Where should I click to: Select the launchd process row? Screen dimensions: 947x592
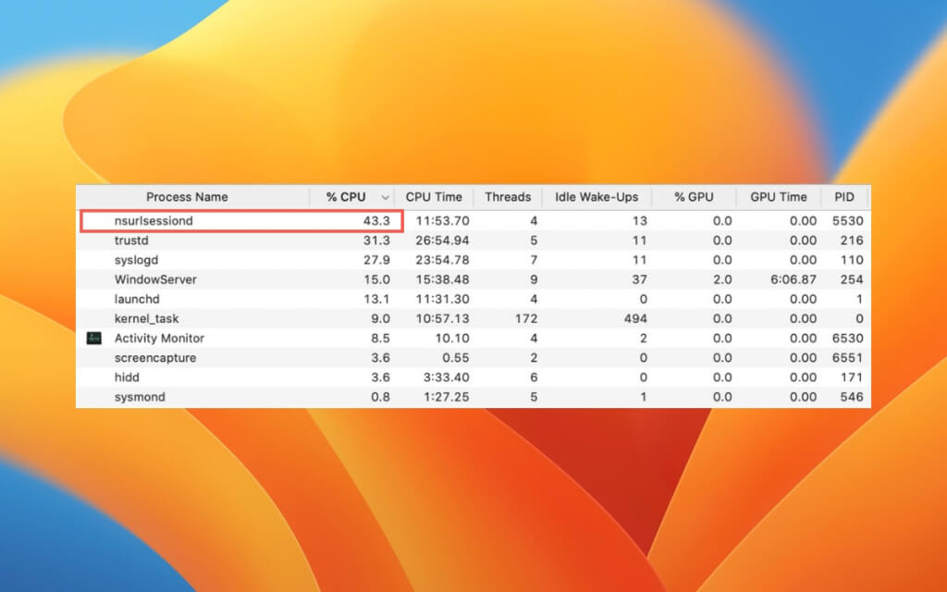tap(473, 299)
